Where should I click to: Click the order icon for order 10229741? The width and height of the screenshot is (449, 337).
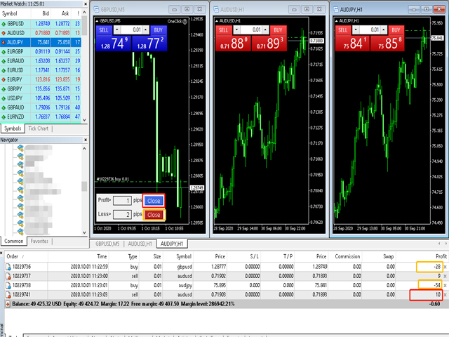pos(8,295)
